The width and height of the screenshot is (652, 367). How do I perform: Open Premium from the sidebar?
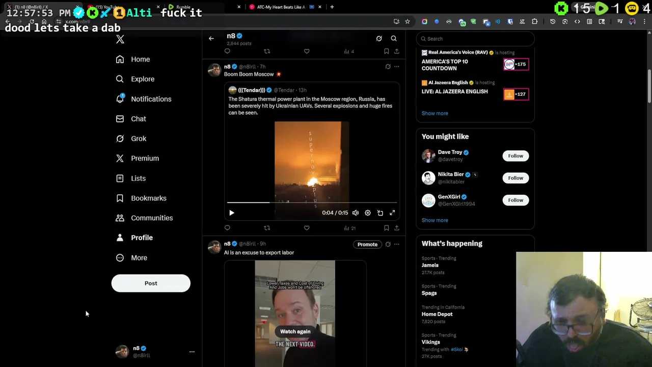tap(137, 159)
